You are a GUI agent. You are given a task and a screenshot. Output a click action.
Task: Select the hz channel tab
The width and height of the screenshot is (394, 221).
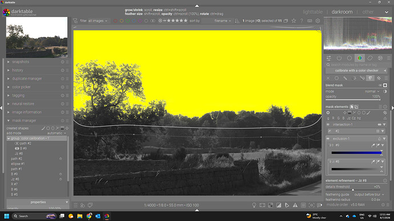[359, 118]
